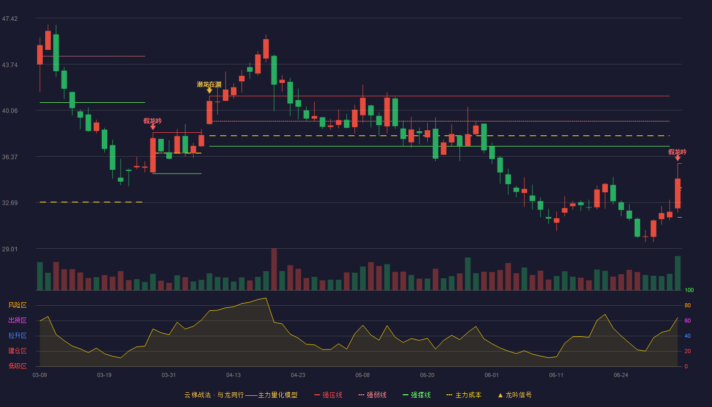Click the 03-31 date label
Viewport: 712px width, 407px height.
(x=169, y=375)
